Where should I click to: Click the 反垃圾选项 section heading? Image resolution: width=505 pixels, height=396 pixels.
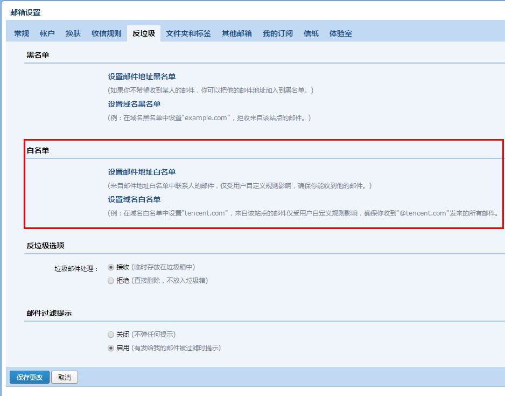pyautogui.click(x=45, y=246)
